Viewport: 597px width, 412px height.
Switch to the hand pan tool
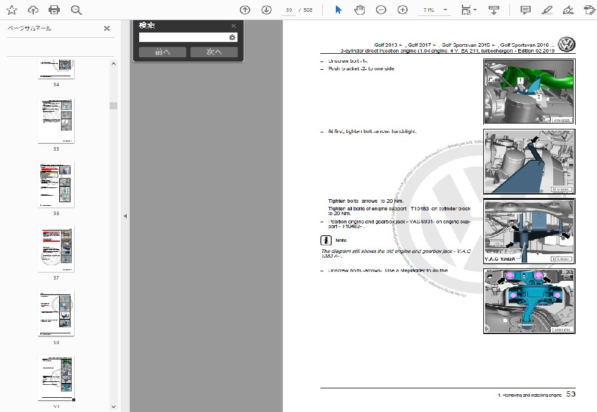(360, 10)
